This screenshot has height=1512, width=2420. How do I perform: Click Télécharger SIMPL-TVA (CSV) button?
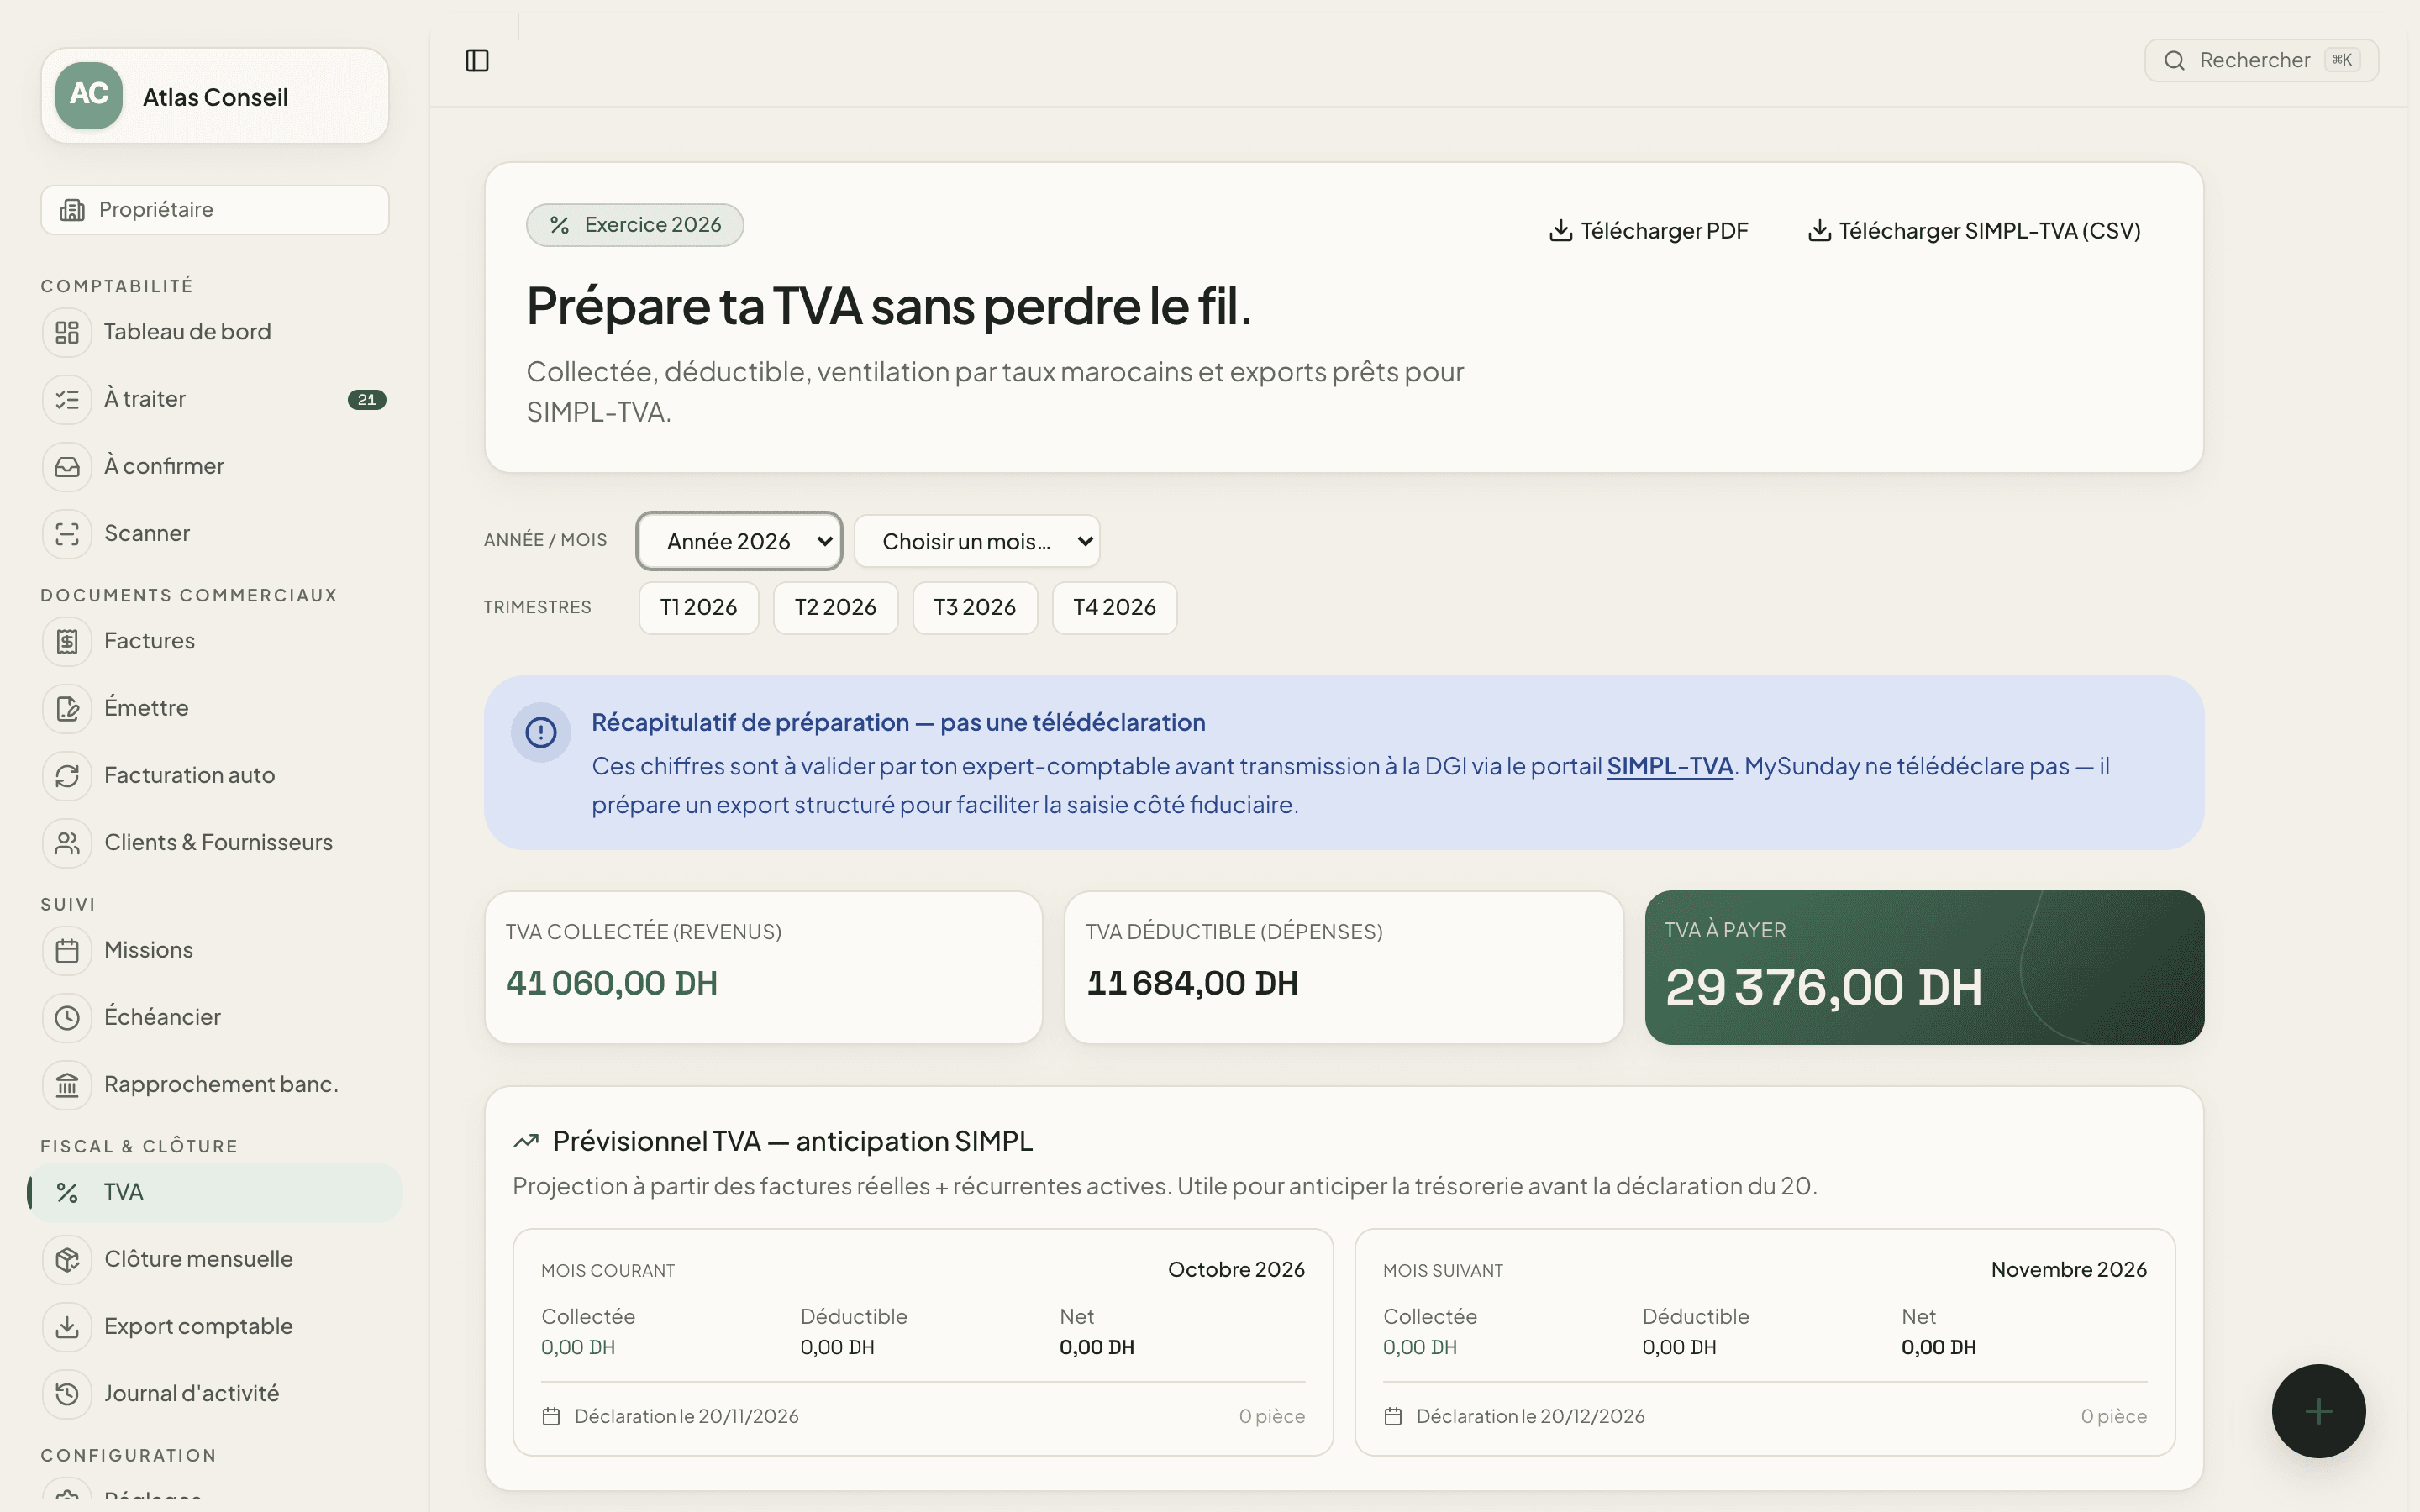point(1974,231)
